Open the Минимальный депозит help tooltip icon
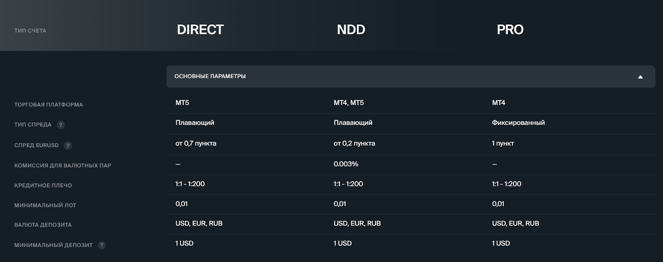 click(x=102, y=245)
